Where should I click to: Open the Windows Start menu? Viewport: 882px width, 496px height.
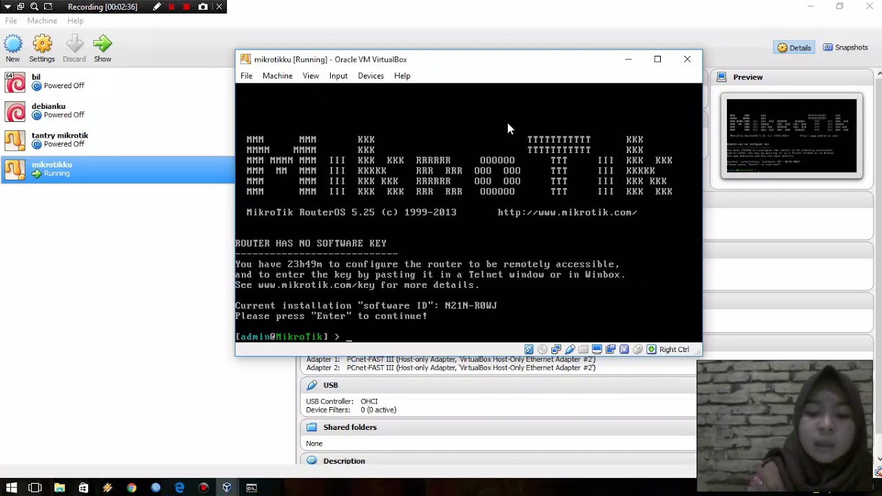click(11, 488)
